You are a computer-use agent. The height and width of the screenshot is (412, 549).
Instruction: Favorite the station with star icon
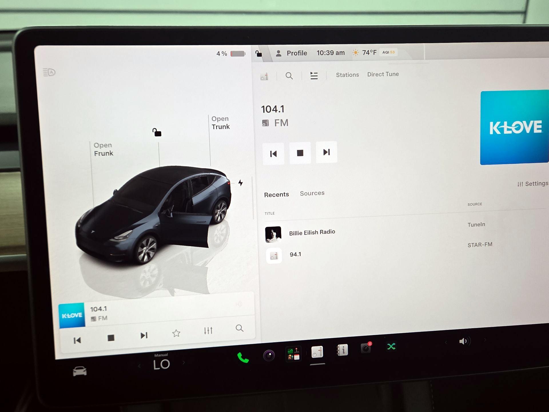click(176, 333)
